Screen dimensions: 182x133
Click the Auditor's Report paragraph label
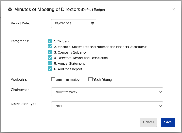click(68, 69)
